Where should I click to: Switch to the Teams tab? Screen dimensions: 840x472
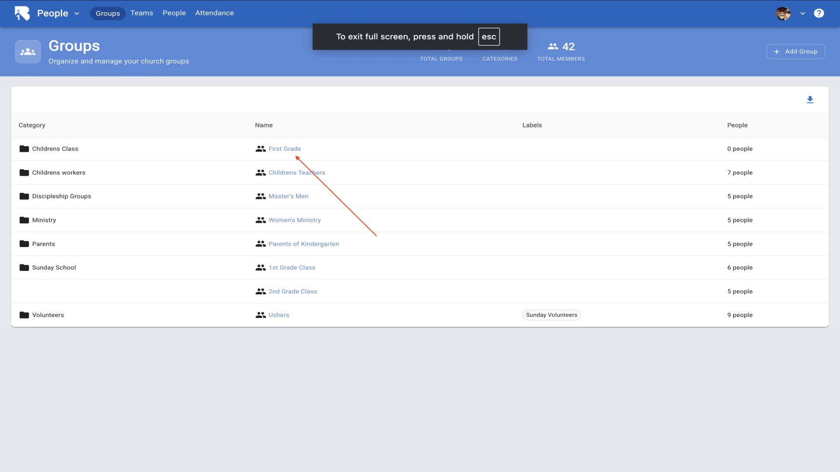point(142,13)
